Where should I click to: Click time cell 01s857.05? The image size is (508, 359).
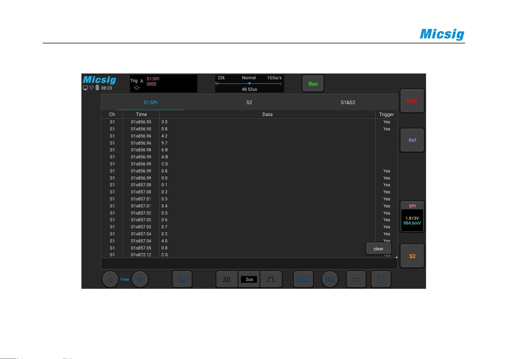(141, 248)
